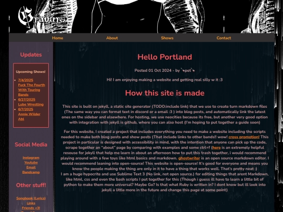Click the 'Posted 01 Oct 2024' byline text
Screen dimensions: 283x212
(165, 70)
